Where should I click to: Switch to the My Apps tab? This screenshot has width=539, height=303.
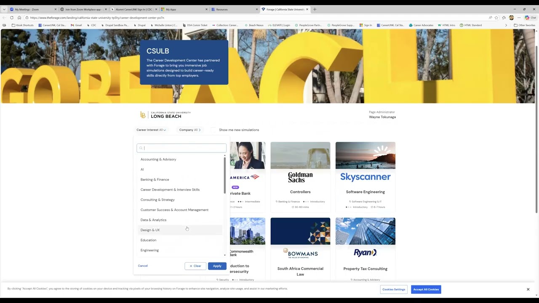point(184,9)
